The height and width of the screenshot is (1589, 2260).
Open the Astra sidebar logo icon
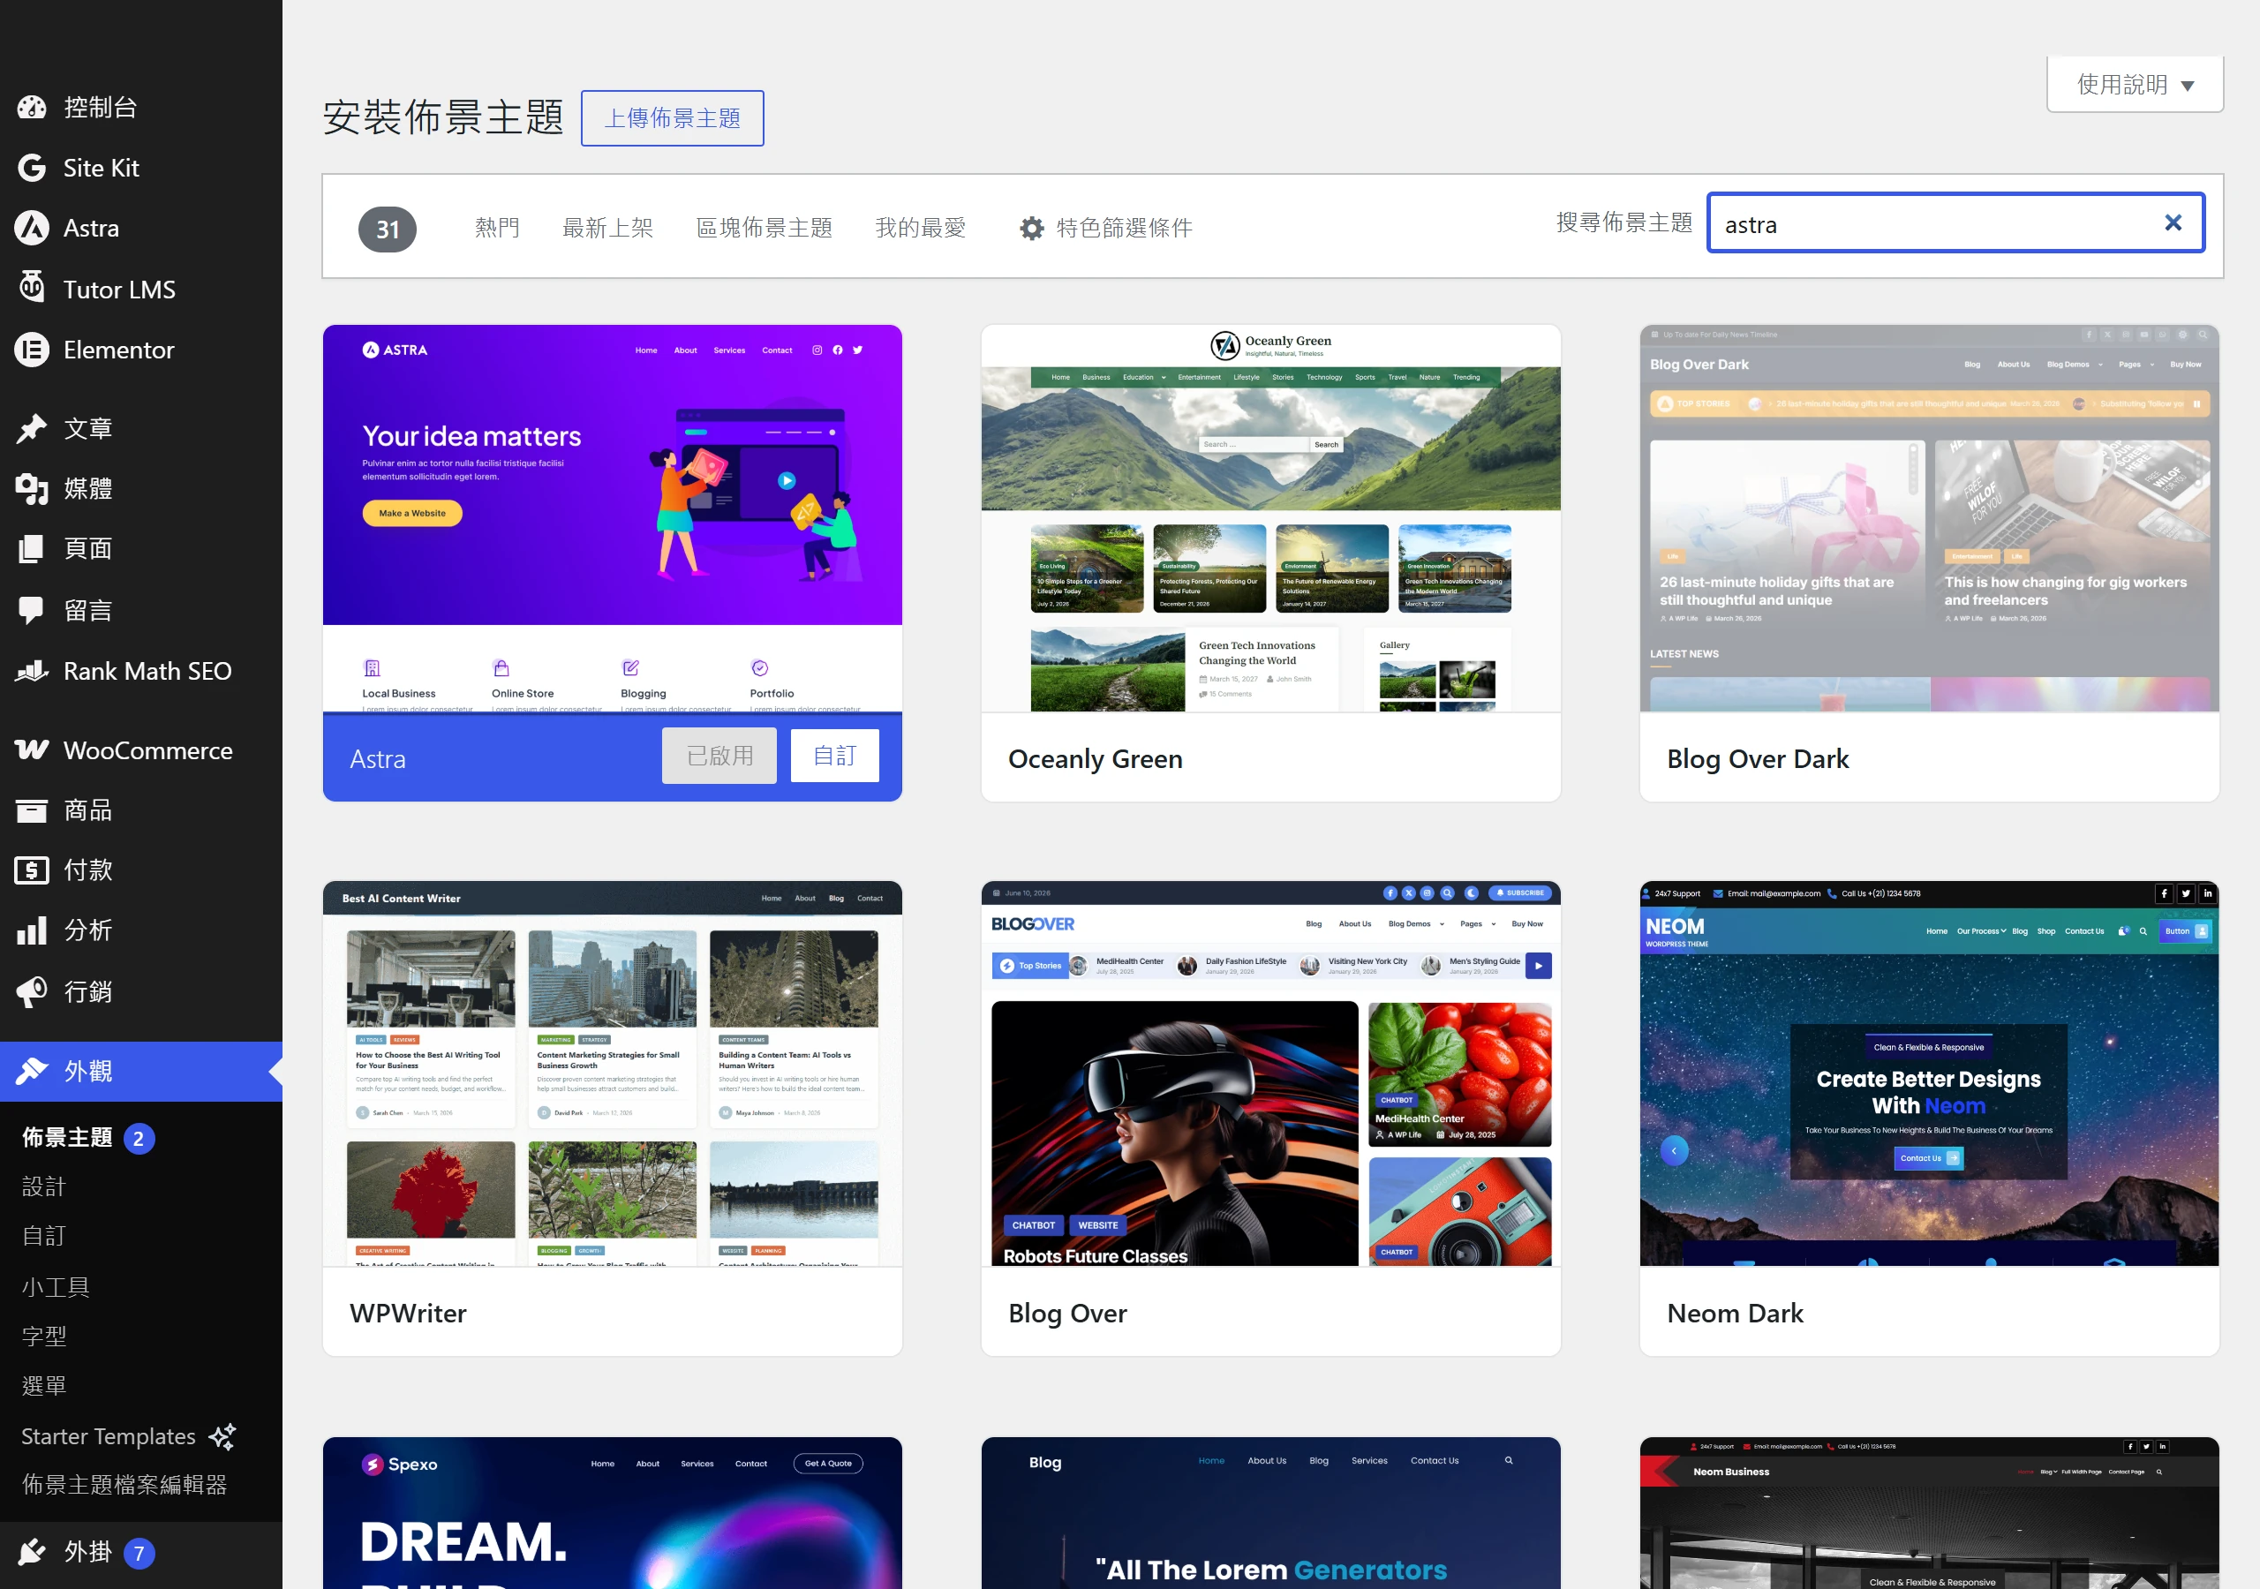32,229
